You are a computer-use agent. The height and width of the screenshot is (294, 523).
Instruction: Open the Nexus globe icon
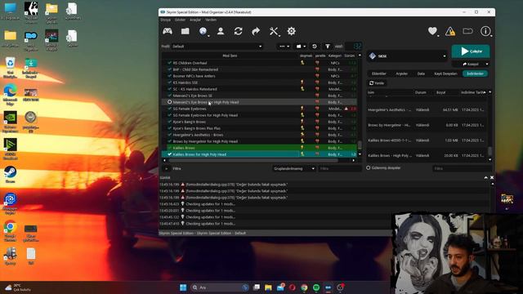pos(203,31)
